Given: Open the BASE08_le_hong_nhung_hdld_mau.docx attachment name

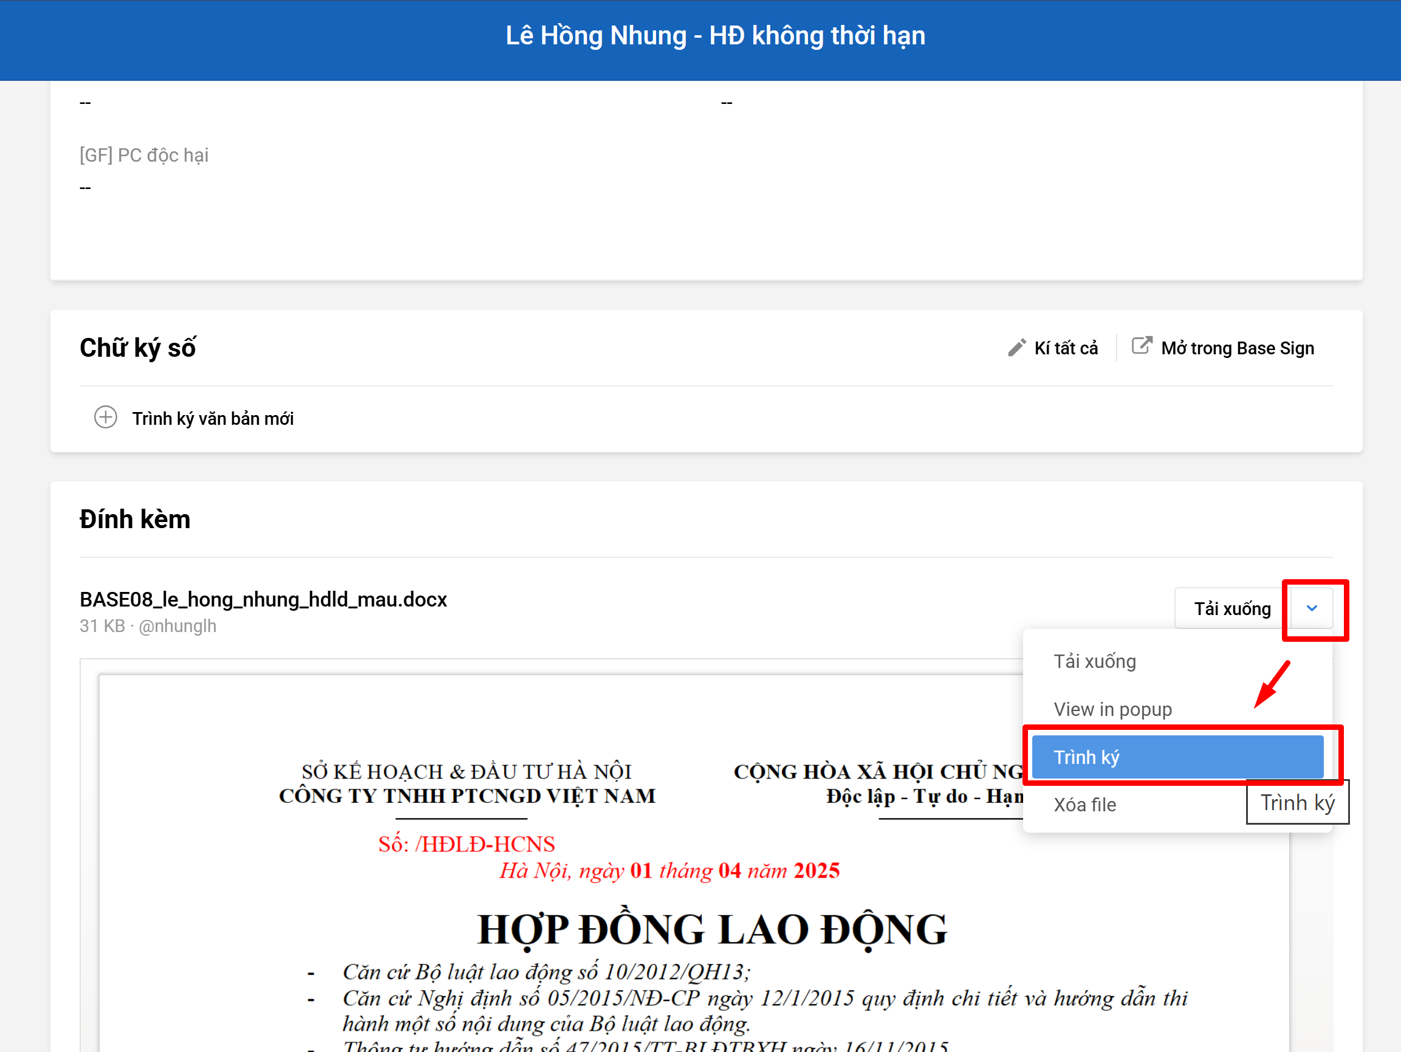Looking at the screenshot, I should pos(263,599).
